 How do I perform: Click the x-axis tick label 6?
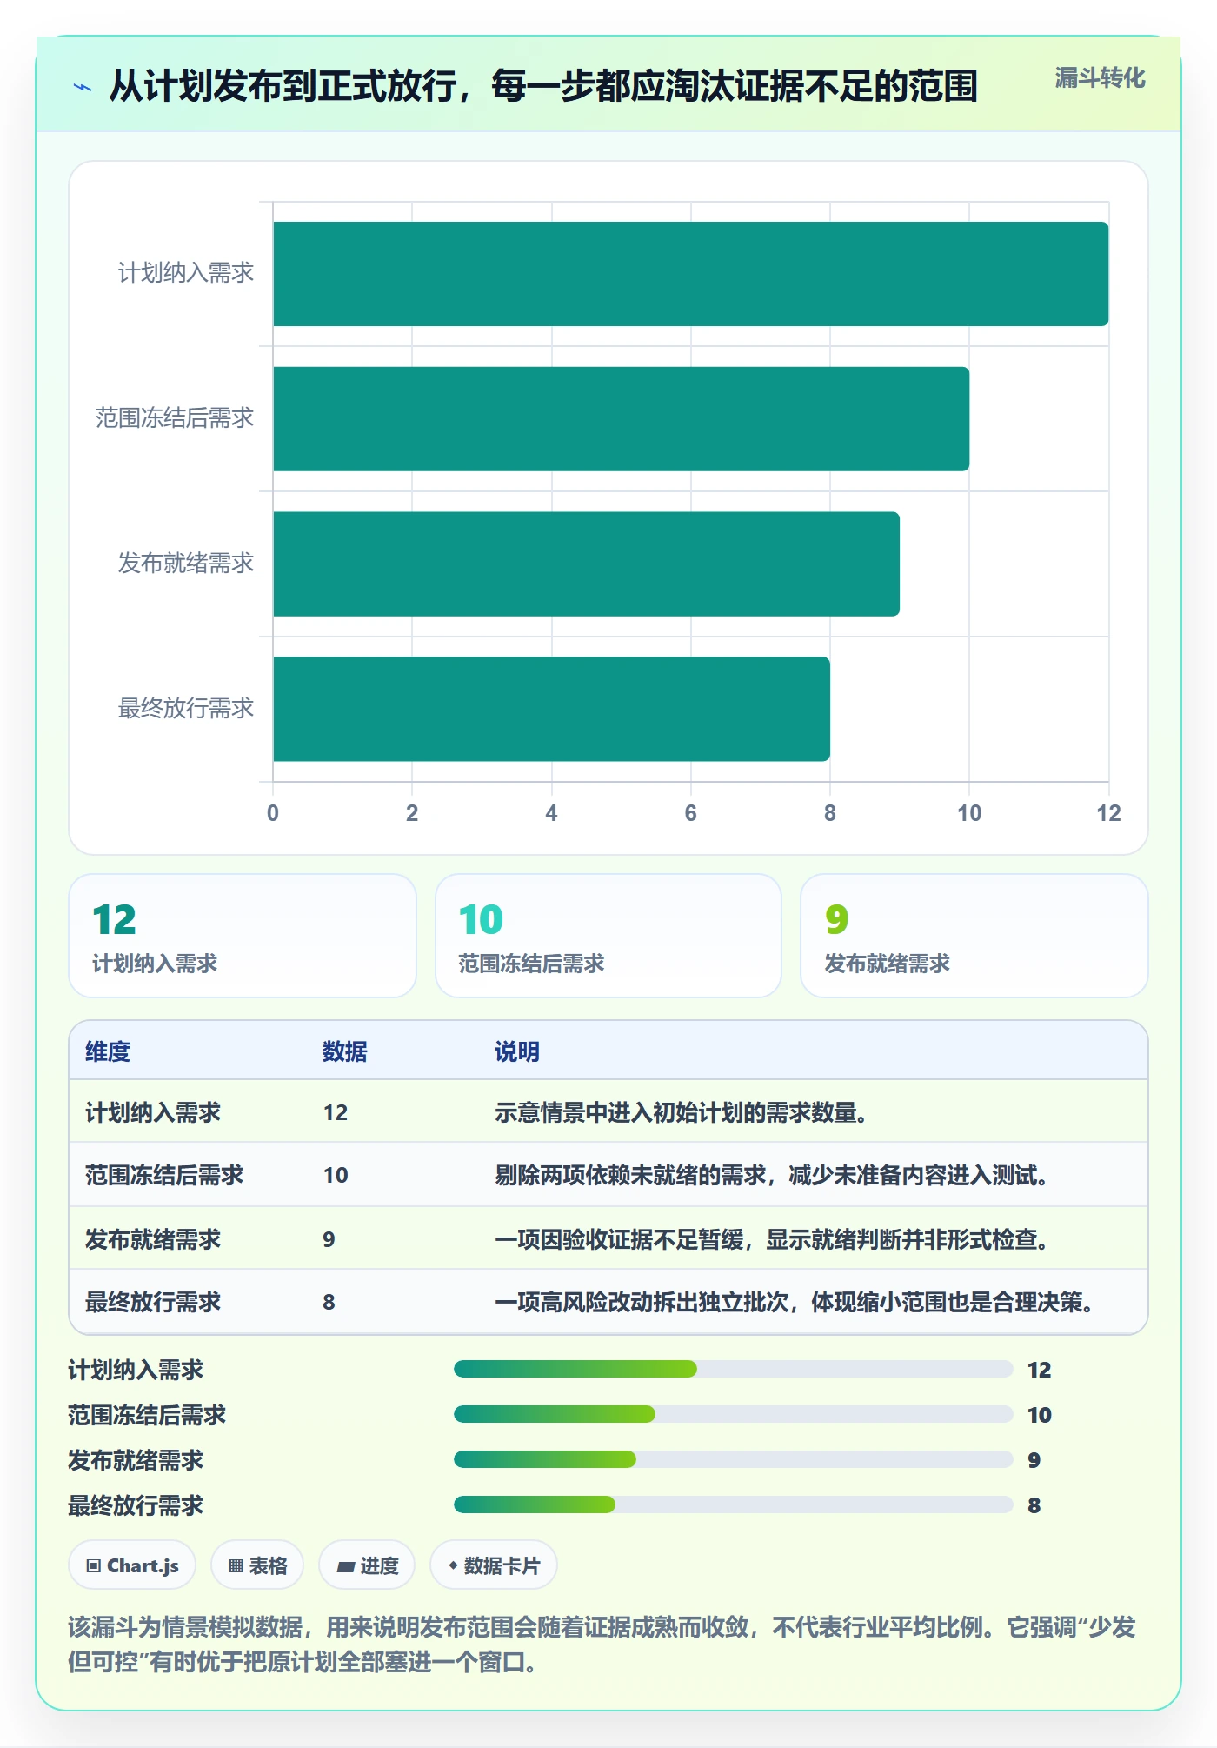click(x=691, y=813)
